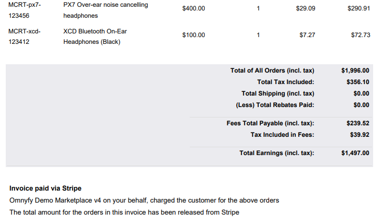Click the $72.73 earnings amount
This screenshot has width=382, height=224.
click(x=361, y=35)
